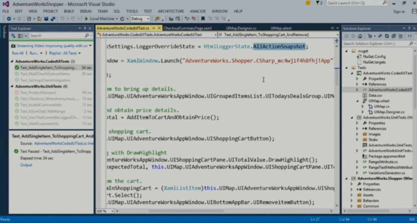Start debugging on Local Machine

tap(99, 19)
